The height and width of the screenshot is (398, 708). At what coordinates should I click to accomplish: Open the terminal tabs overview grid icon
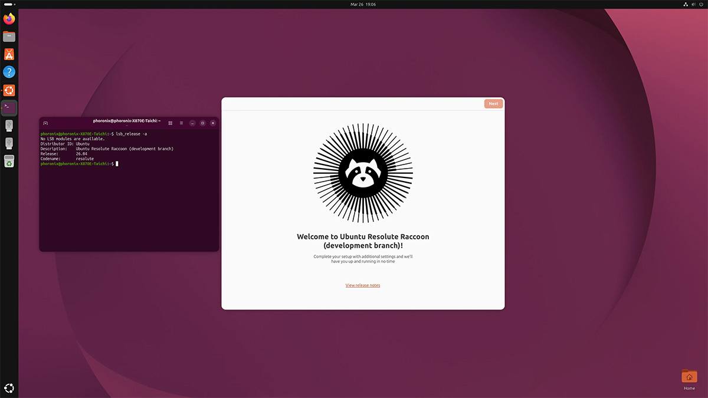171,123
